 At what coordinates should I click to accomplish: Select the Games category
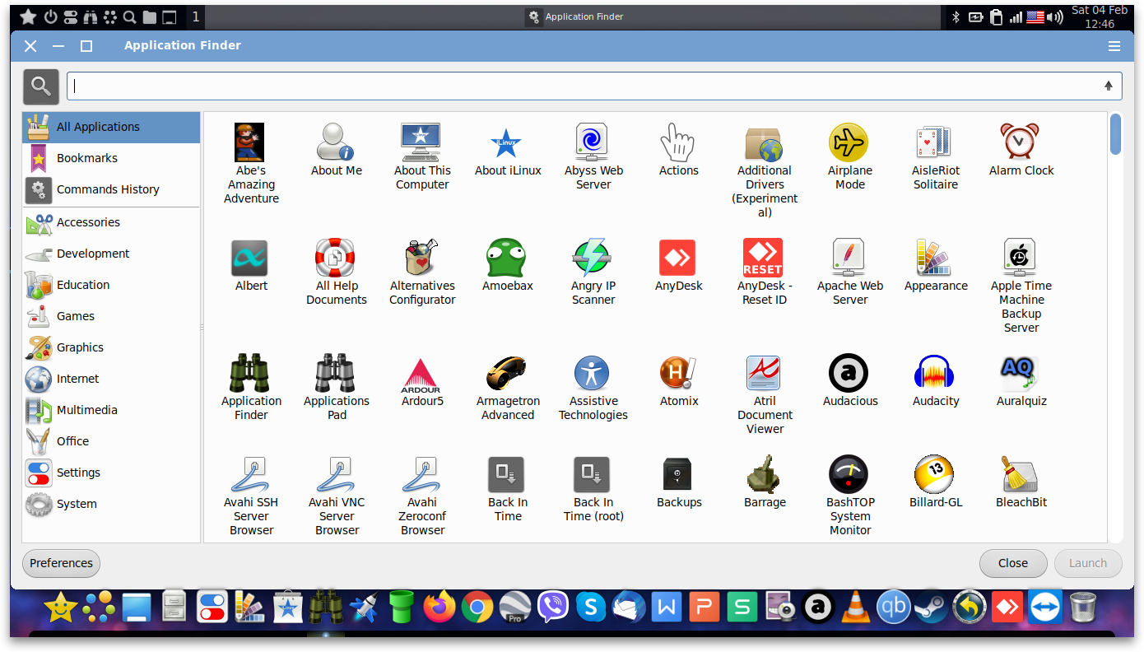(111, 316)
